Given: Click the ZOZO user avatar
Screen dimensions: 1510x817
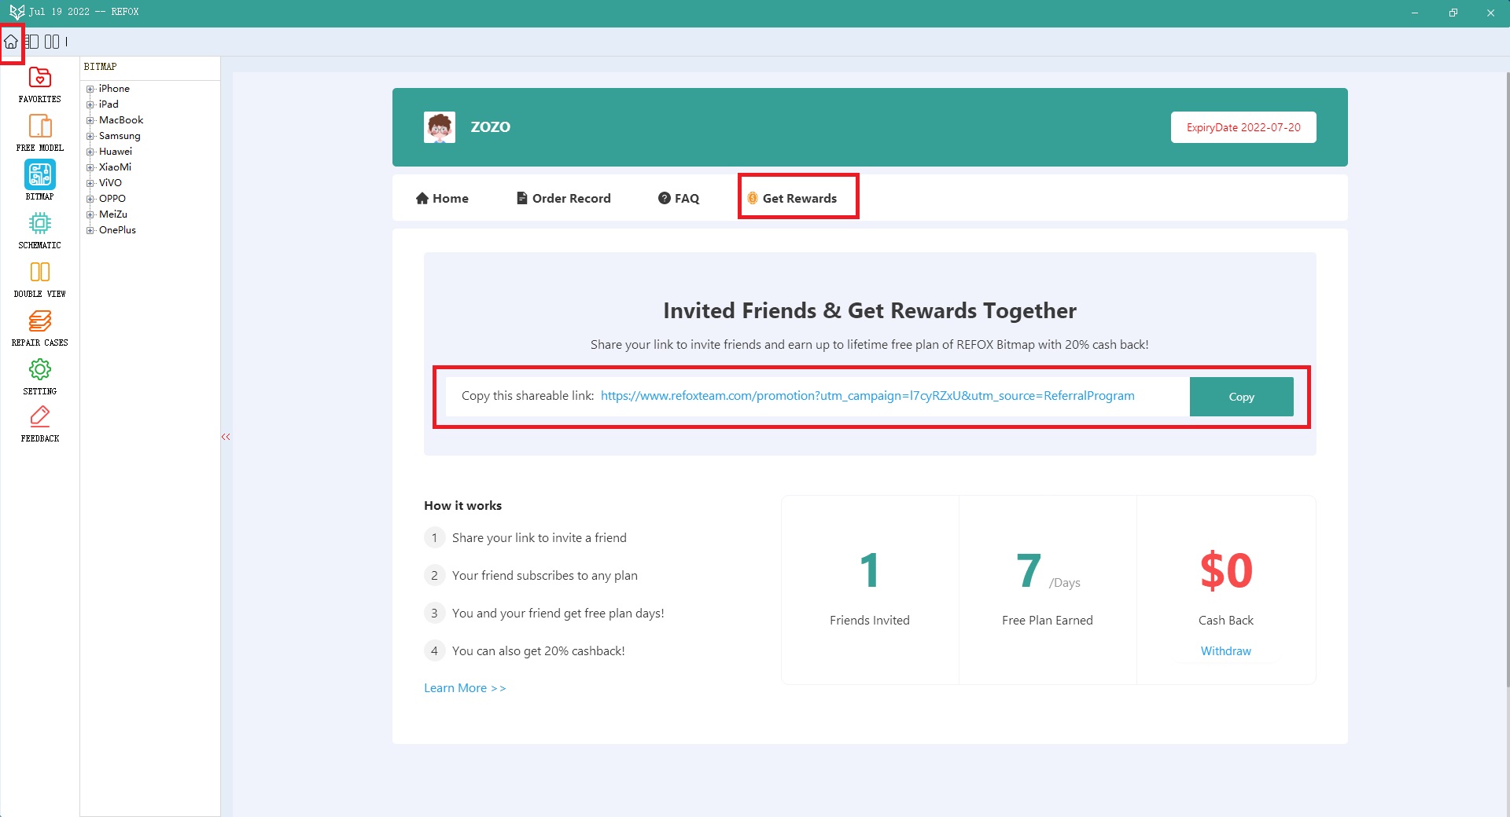Looking at the screenshot, I should pyautogui.click(x=440, y=127).
